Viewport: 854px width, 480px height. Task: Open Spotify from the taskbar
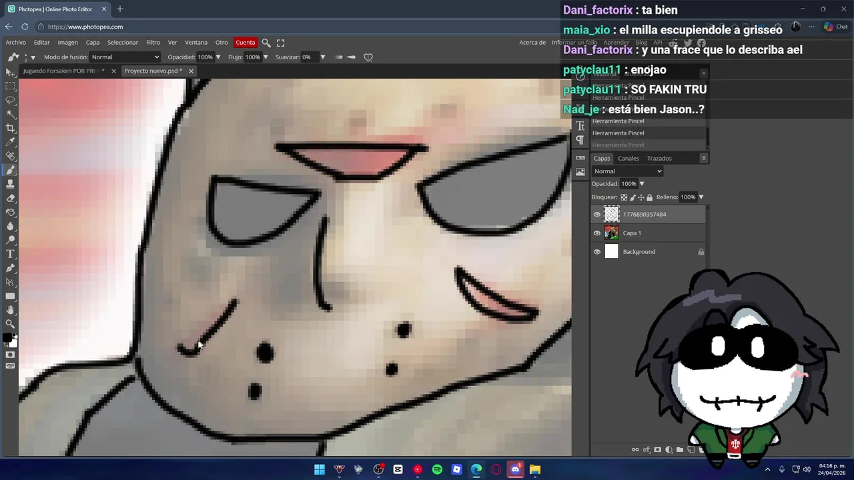(x=437, y=469)
